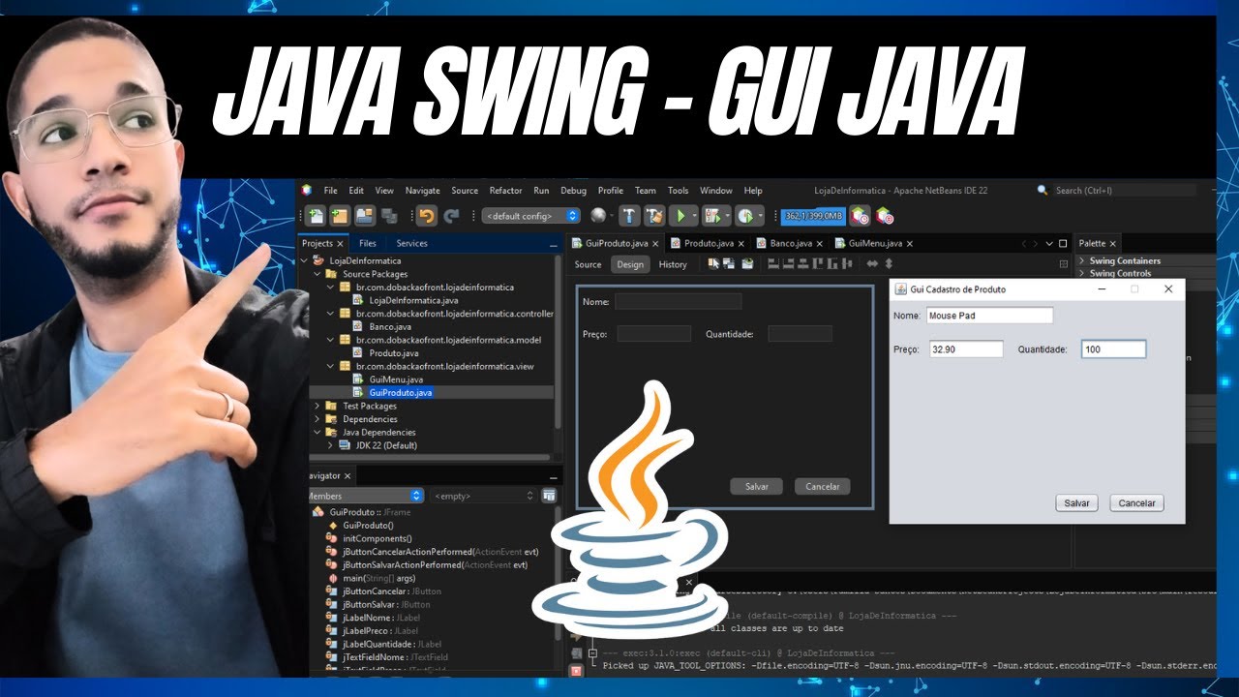Open the editor tabs list dropdown arrow
Screen dimensions: 1239x697
coord(1049,243)
